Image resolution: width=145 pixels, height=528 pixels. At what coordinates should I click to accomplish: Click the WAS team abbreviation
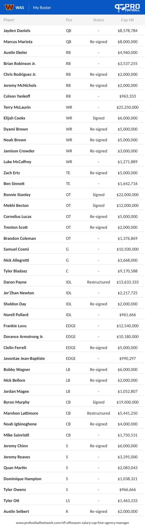tap(20, 8)
